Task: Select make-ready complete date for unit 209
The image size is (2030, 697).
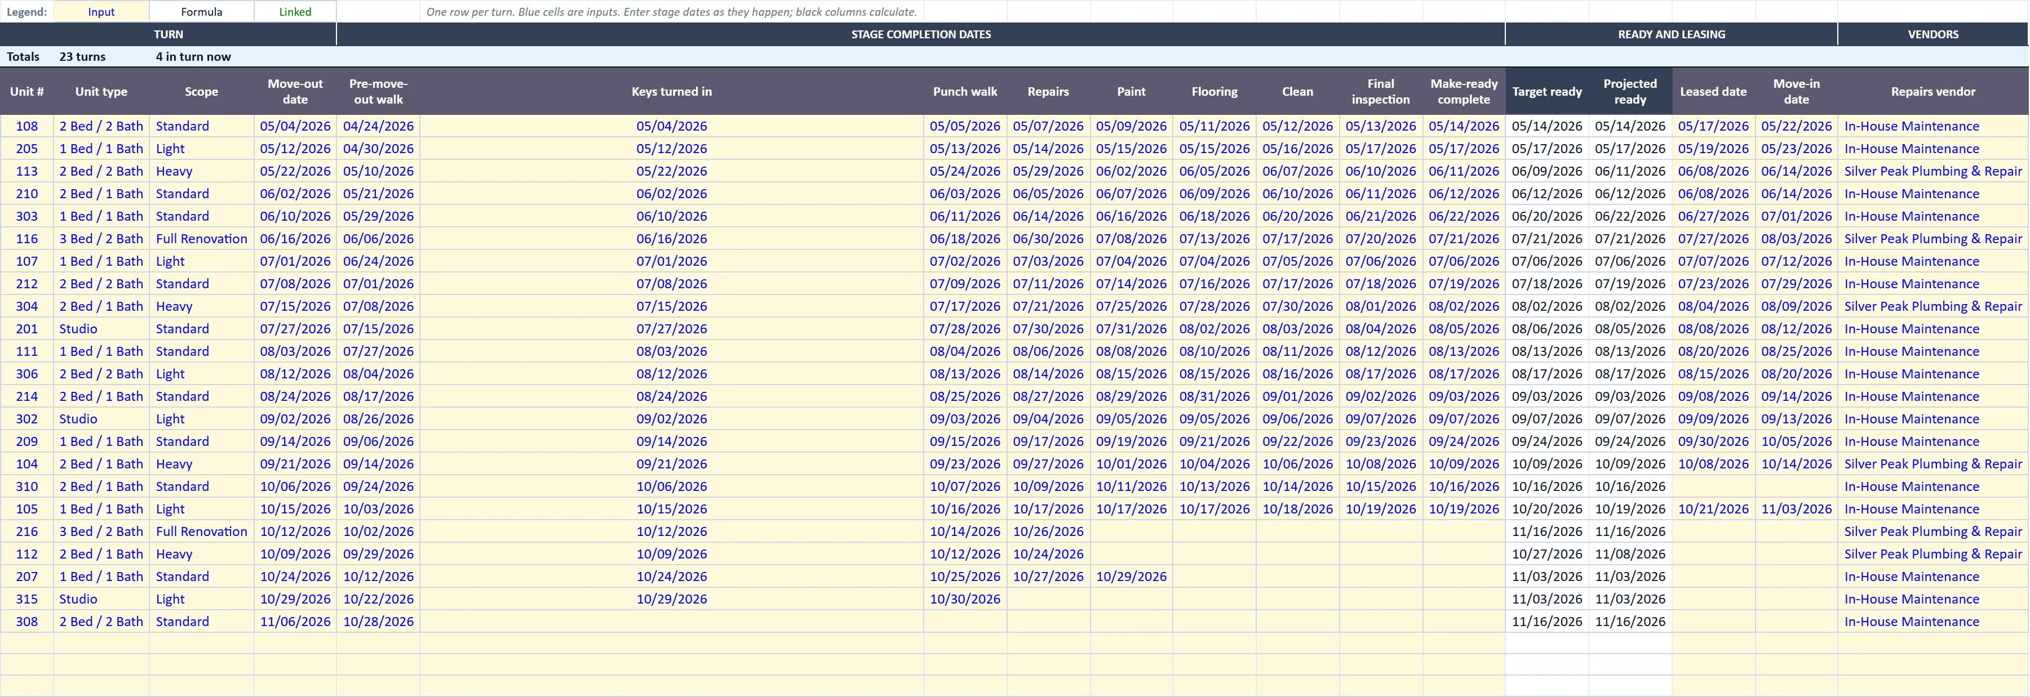Action: click(1464, 442)
